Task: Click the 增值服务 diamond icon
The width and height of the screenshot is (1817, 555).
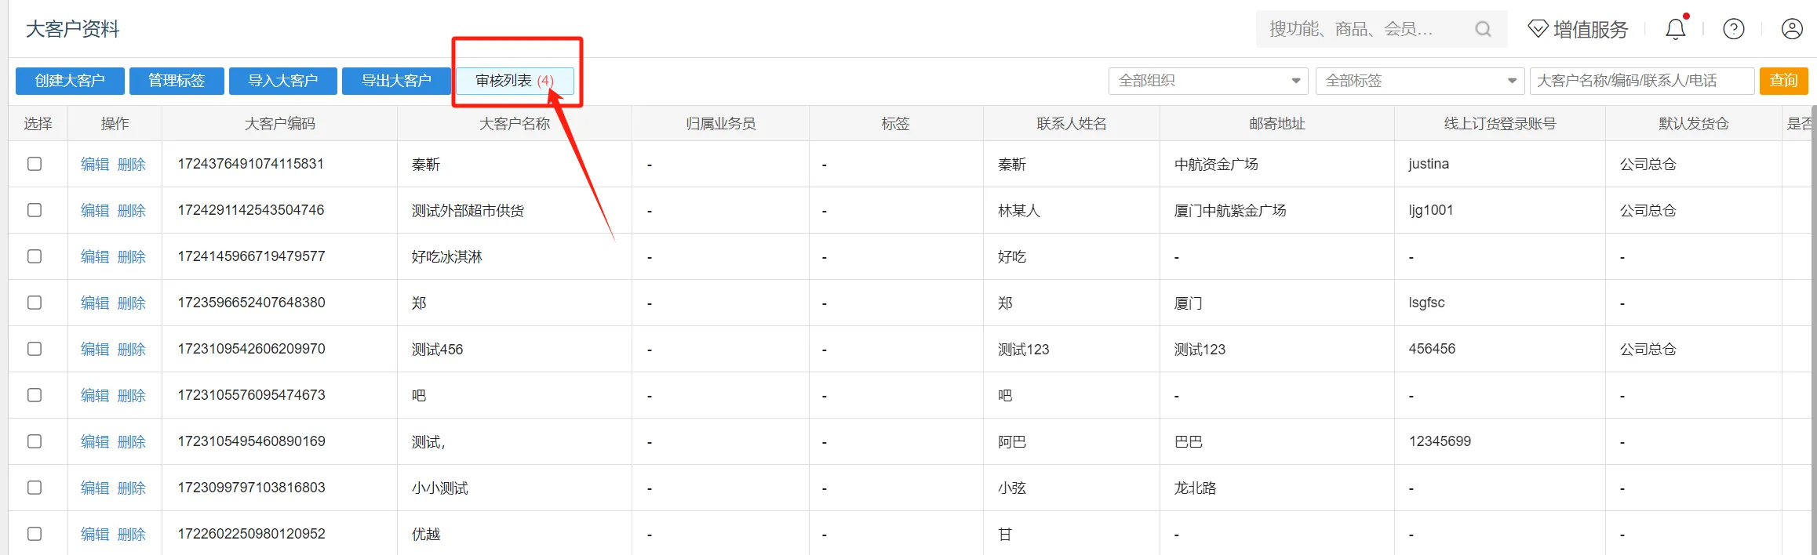Action: tap(1538, 29)
